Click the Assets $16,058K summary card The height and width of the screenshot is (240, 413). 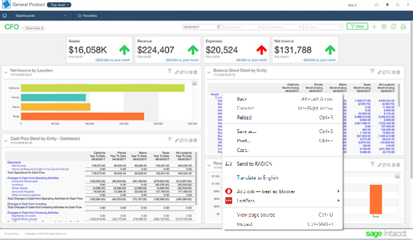[x=99, y=50]
